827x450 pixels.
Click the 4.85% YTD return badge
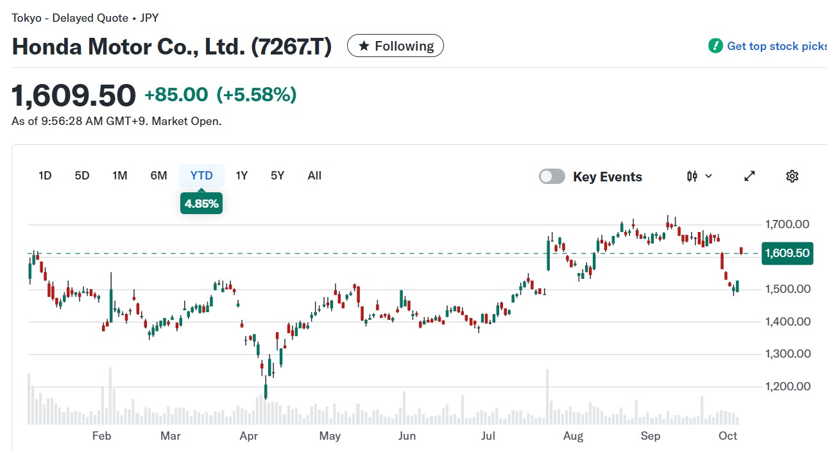click(201, 204)
